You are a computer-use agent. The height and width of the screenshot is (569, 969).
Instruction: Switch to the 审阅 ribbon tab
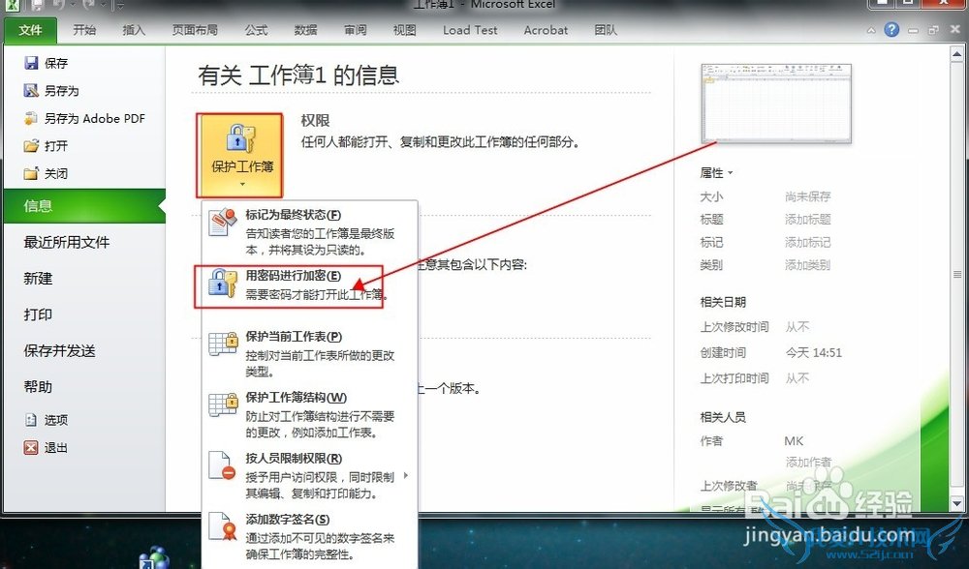tap(355, 30)
